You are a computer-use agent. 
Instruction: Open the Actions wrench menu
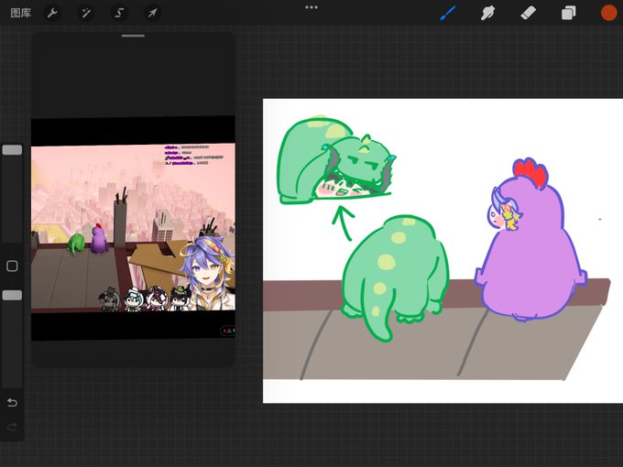click(52, 13)
